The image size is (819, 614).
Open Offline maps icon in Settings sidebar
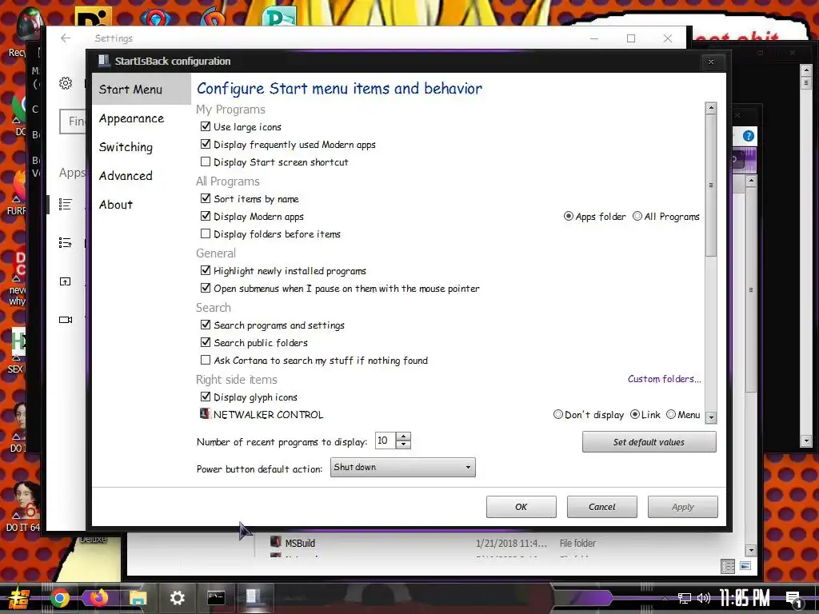[x=66, y=281]
